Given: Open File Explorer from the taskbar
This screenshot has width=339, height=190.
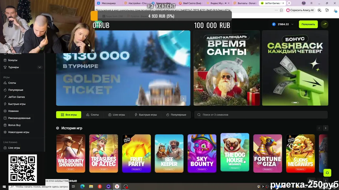Looking at the screenshot, I should click(x=91, y=187).
